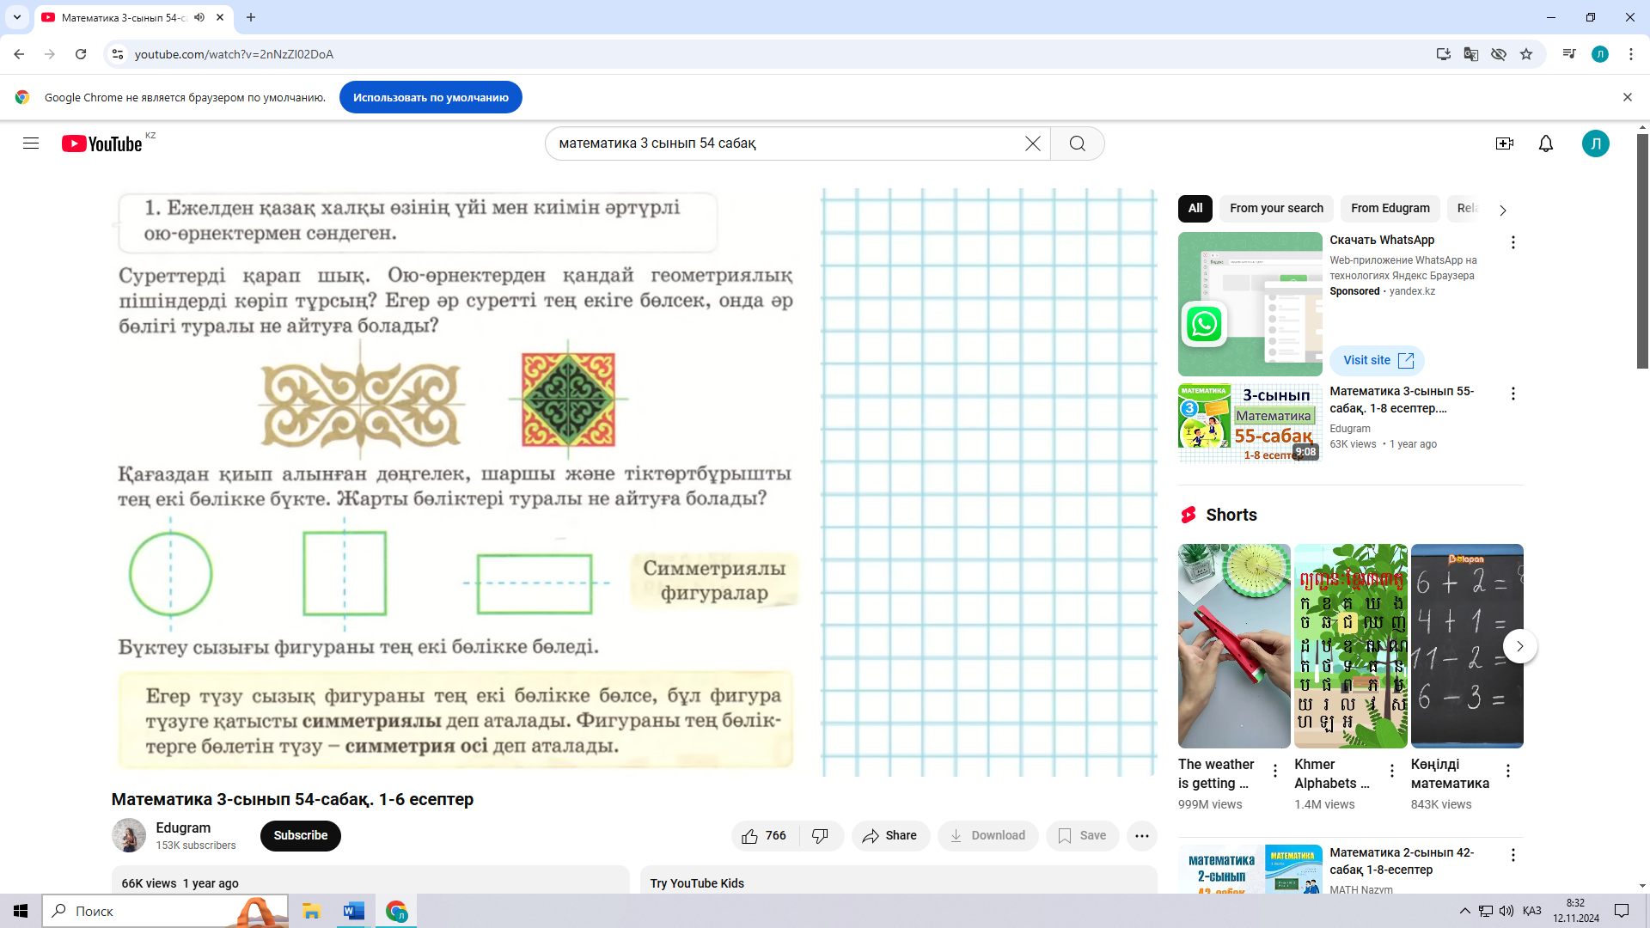Clear the search field with X
Viewport: 1650px width, 928px height.
1032,143
